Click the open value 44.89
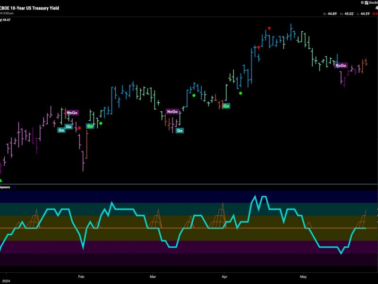The height and width of the screenshot is (284, 378). point(332,14)
